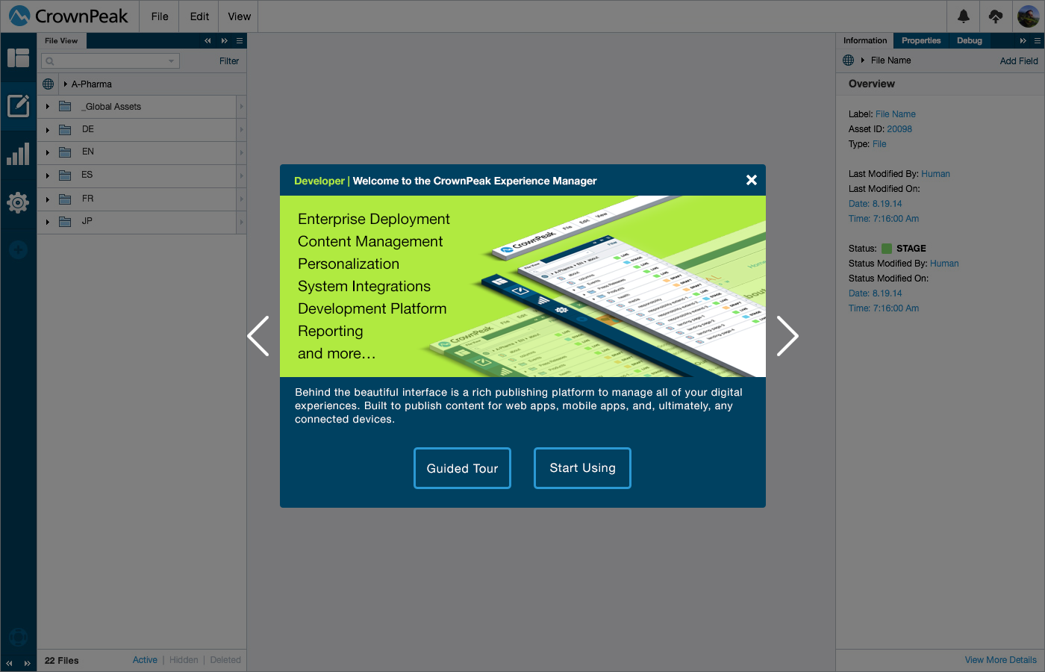Click the Asset ID value 20098
Viewport: 1045px width, 672px height.
899,129
